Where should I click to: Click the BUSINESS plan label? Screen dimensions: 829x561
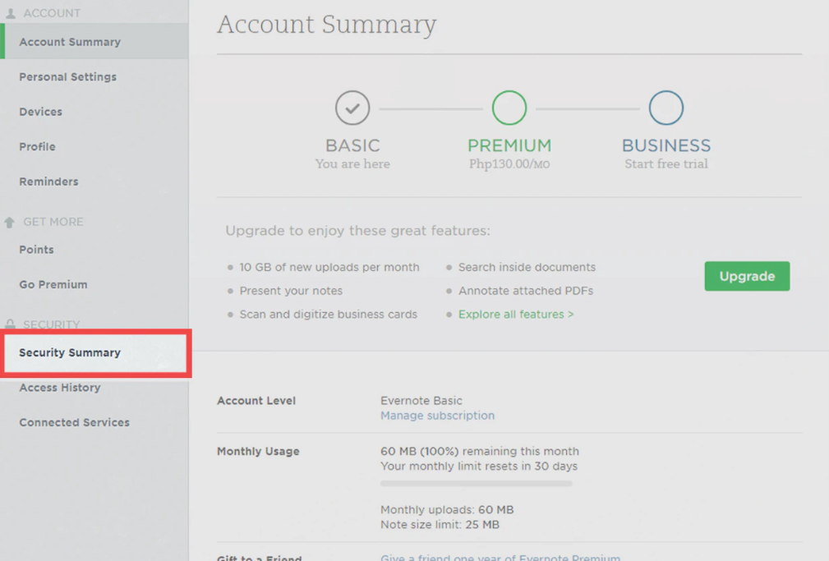(666, 145)
